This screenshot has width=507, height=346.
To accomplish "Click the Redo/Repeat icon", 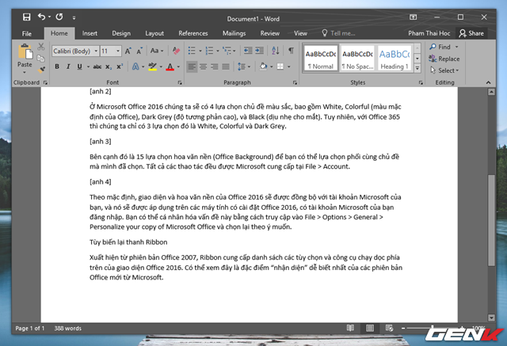I will 59,17.
